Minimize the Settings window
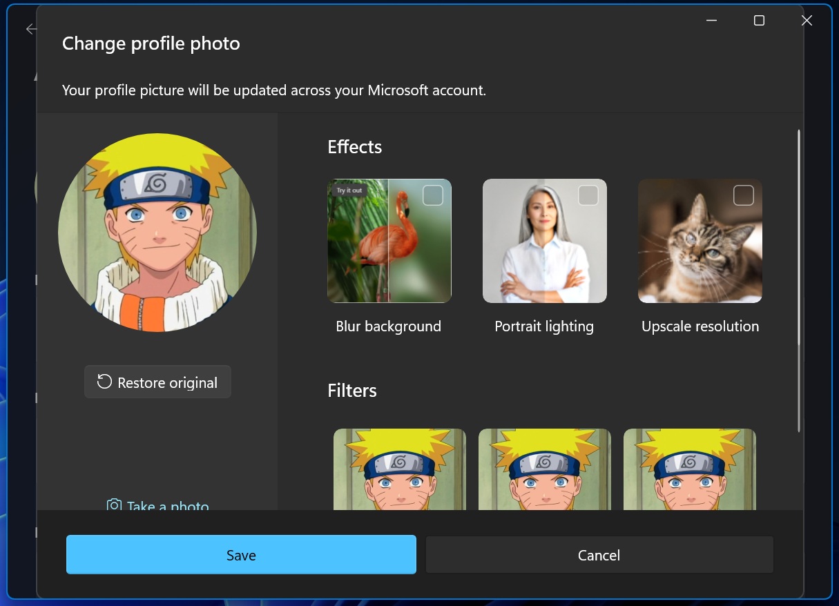This screenshot has width=839, height=606. point(711,20)
